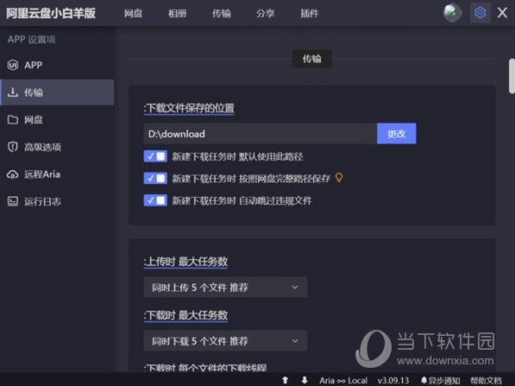The height and width of the screenshot is (386, 515).
Task: Click the 下载文件保存的位置 heading
Action: click(189, 108)
